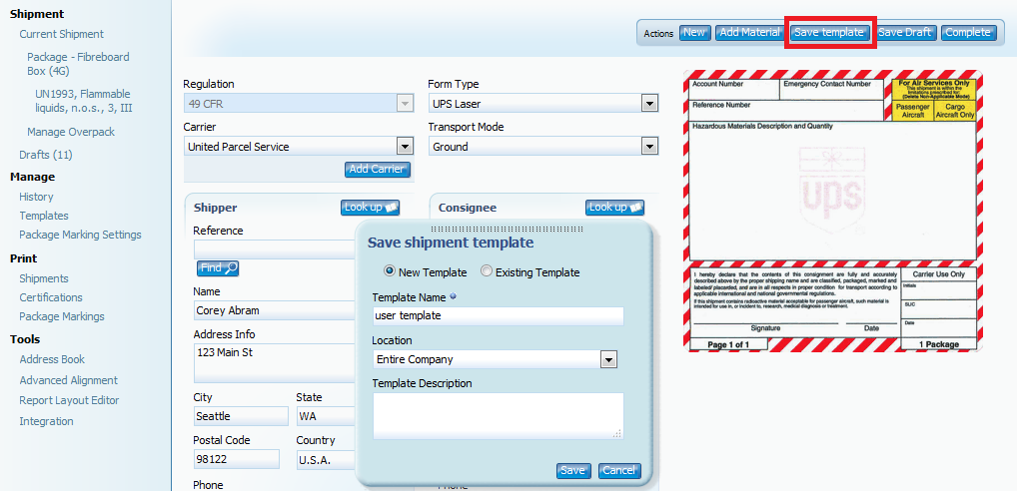Open Address Book under Tools
The image size is (1017, 491).
pos(52,359)
